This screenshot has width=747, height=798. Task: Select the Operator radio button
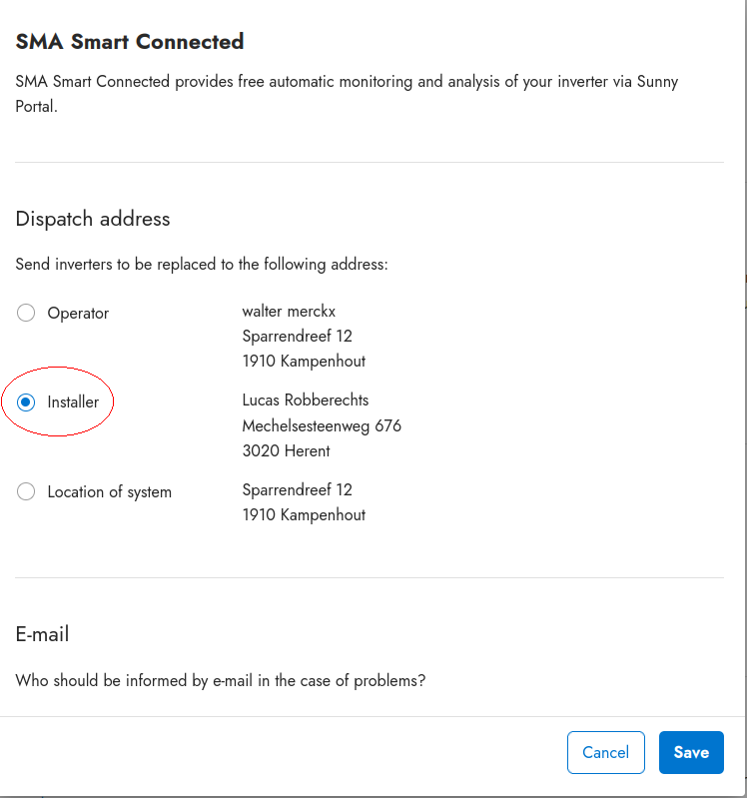point(26,313)
